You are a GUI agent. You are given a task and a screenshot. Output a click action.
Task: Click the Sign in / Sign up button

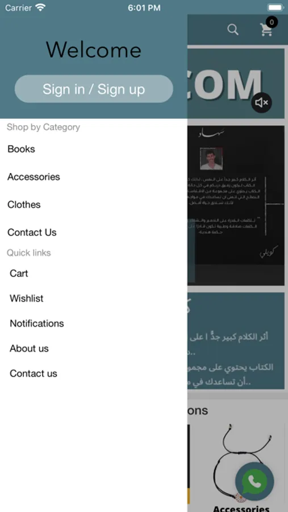(94, 89)
